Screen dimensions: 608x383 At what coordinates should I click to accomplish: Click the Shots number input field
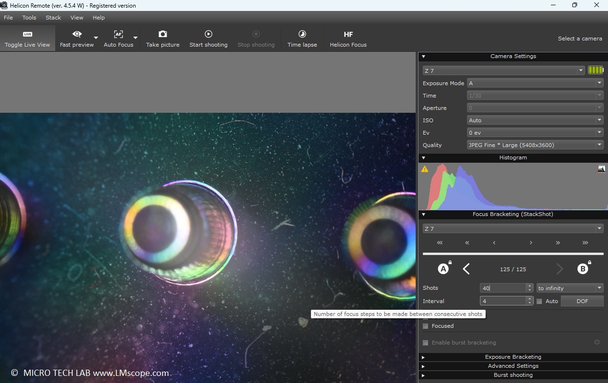(502, 288)
